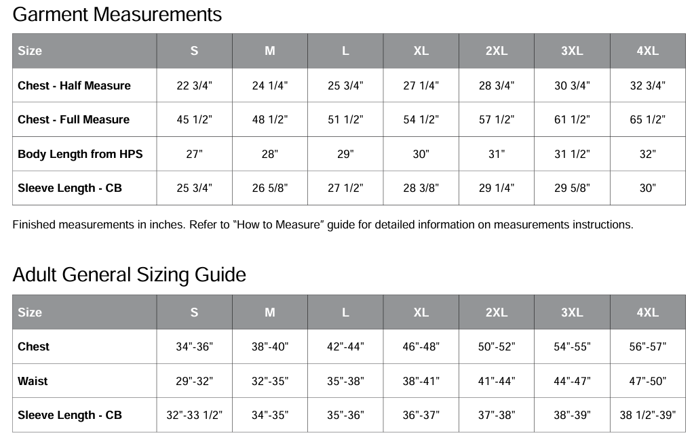The image size is (694, 444).
Task: Click the Adult General Sizing Guide heading
Action: click(x=130, y=275)
